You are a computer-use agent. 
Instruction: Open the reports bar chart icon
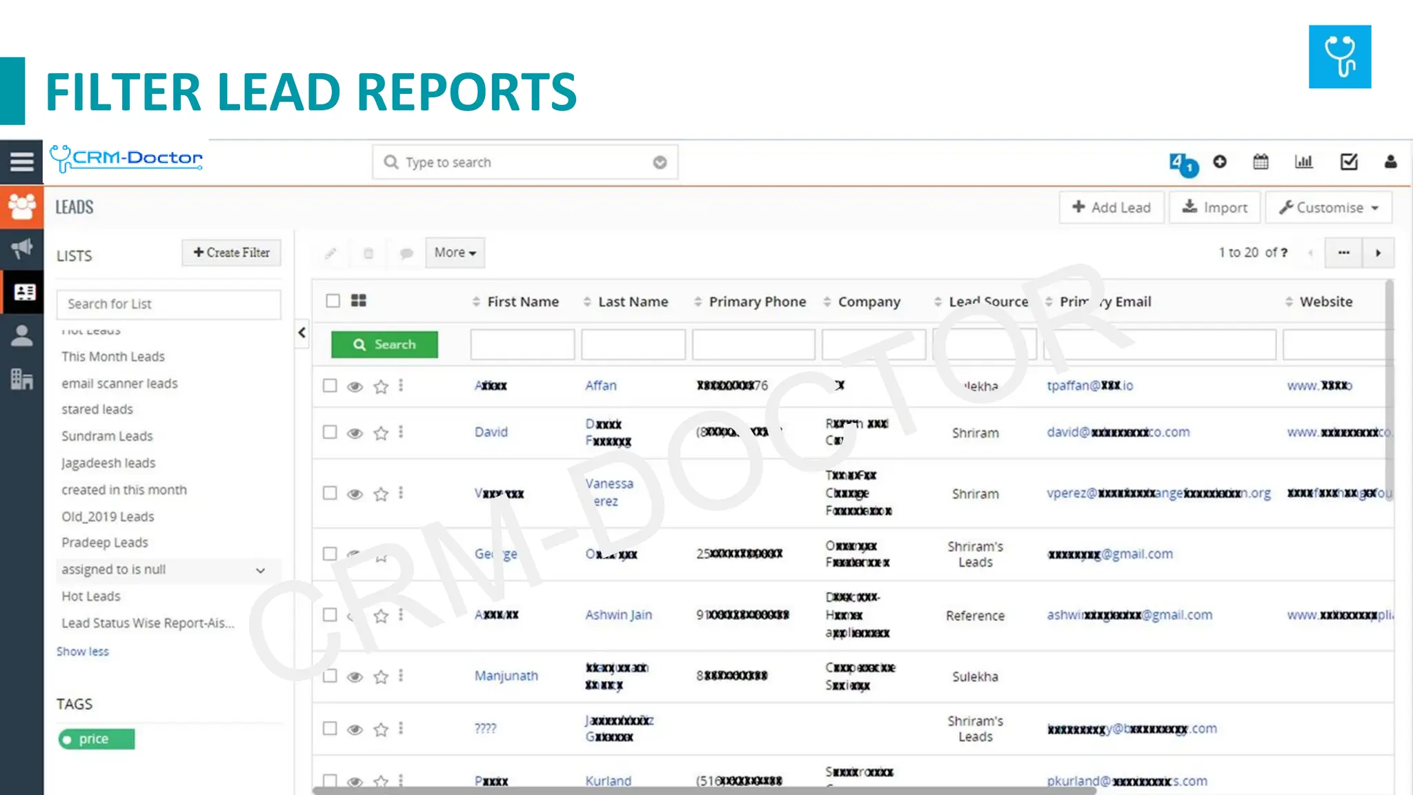pyautogui.click(x=1303, y=161)
